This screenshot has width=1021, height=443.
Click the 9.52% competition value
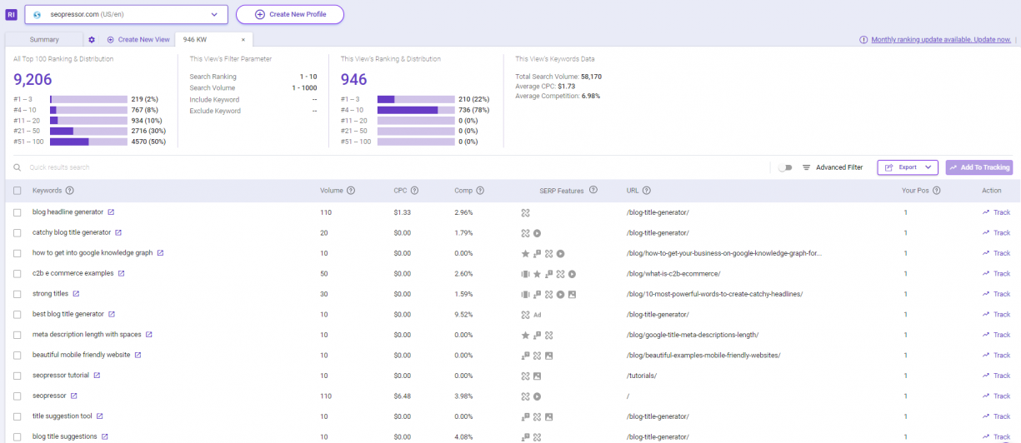coord(464,314)
